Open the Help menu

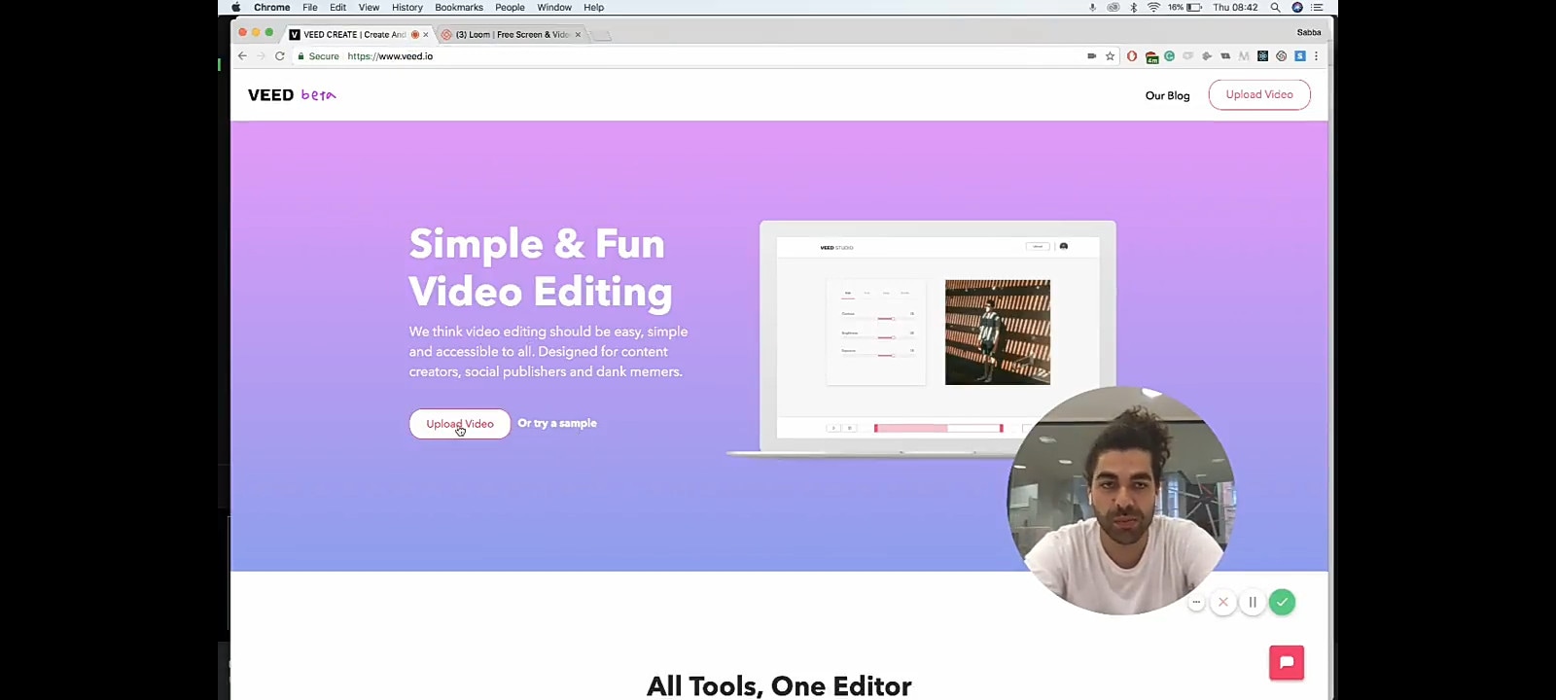click(x=593, y=7)
